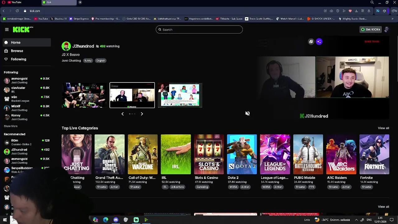Open Browse in sidebar
Viewport: 398px width, 224px height.
point(26,51)
